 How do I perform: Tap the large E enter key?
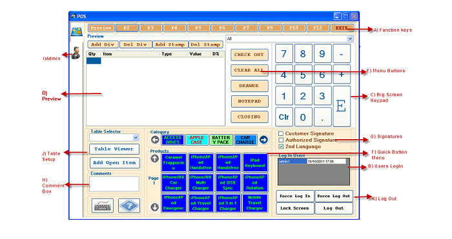pyautogui.click(x=342, y=106)
